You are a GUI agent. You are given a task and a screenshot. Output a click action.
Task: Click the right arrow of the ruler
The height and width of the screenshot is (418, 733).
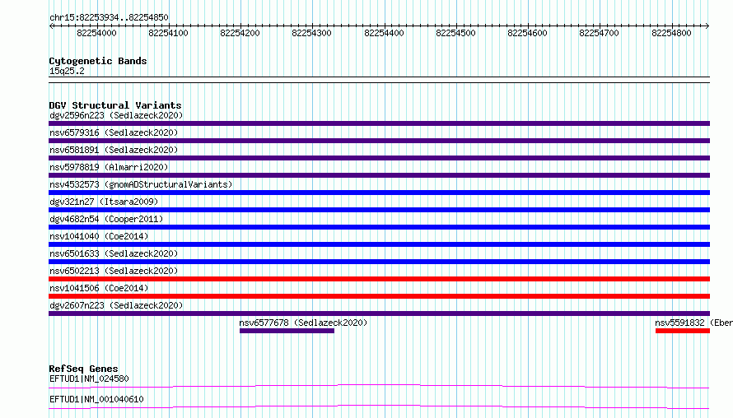click(707, 26)
